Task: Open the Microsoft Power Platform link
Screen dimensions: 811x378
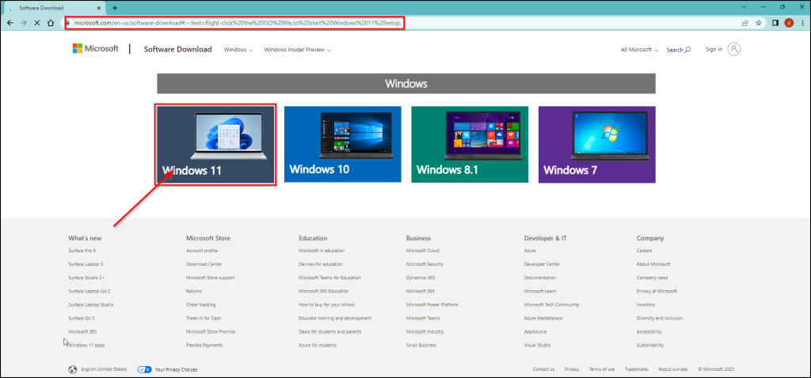Action: [432, 304]
